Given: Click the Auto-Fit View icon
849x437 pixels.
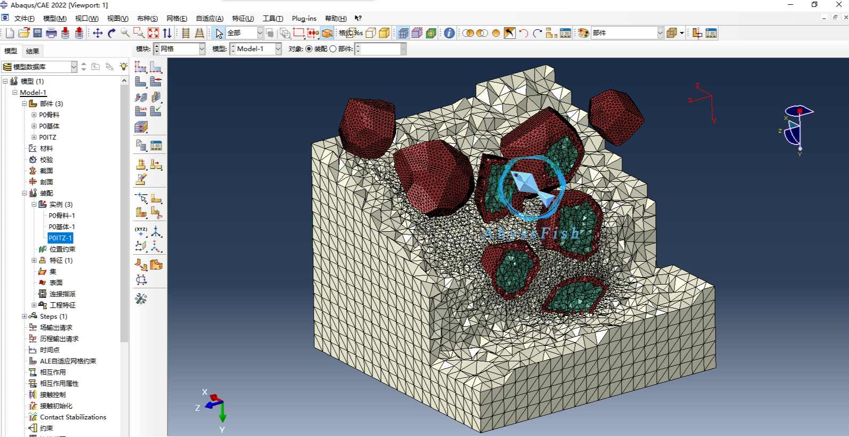Looking at the screenshot, I should (x=153, y=33).
